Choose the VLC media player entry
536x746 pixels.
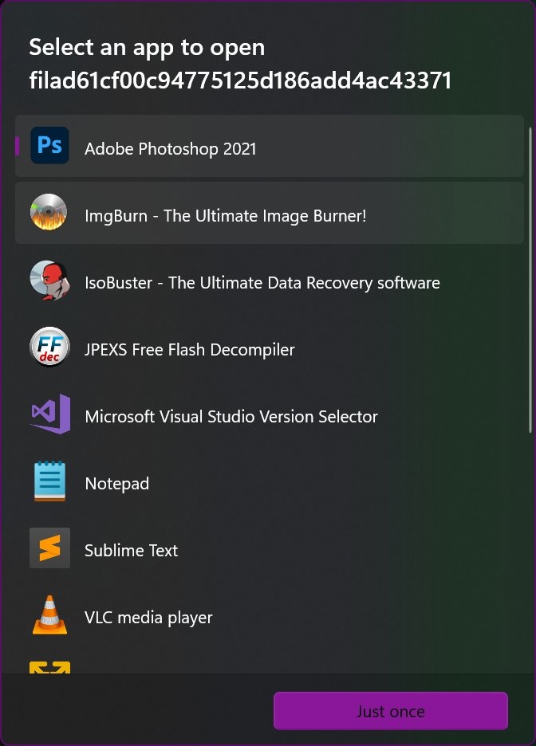click(148, 618)
